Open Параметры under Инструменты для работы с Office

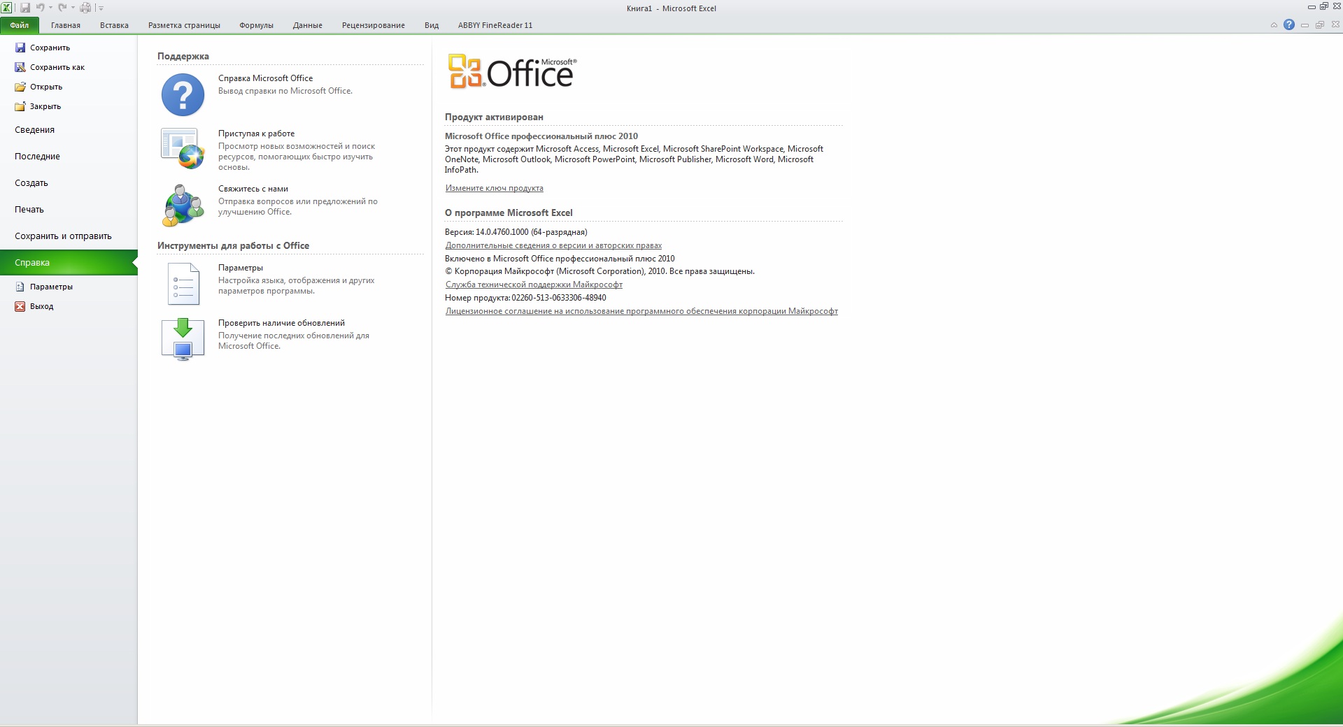click(241, 268)
